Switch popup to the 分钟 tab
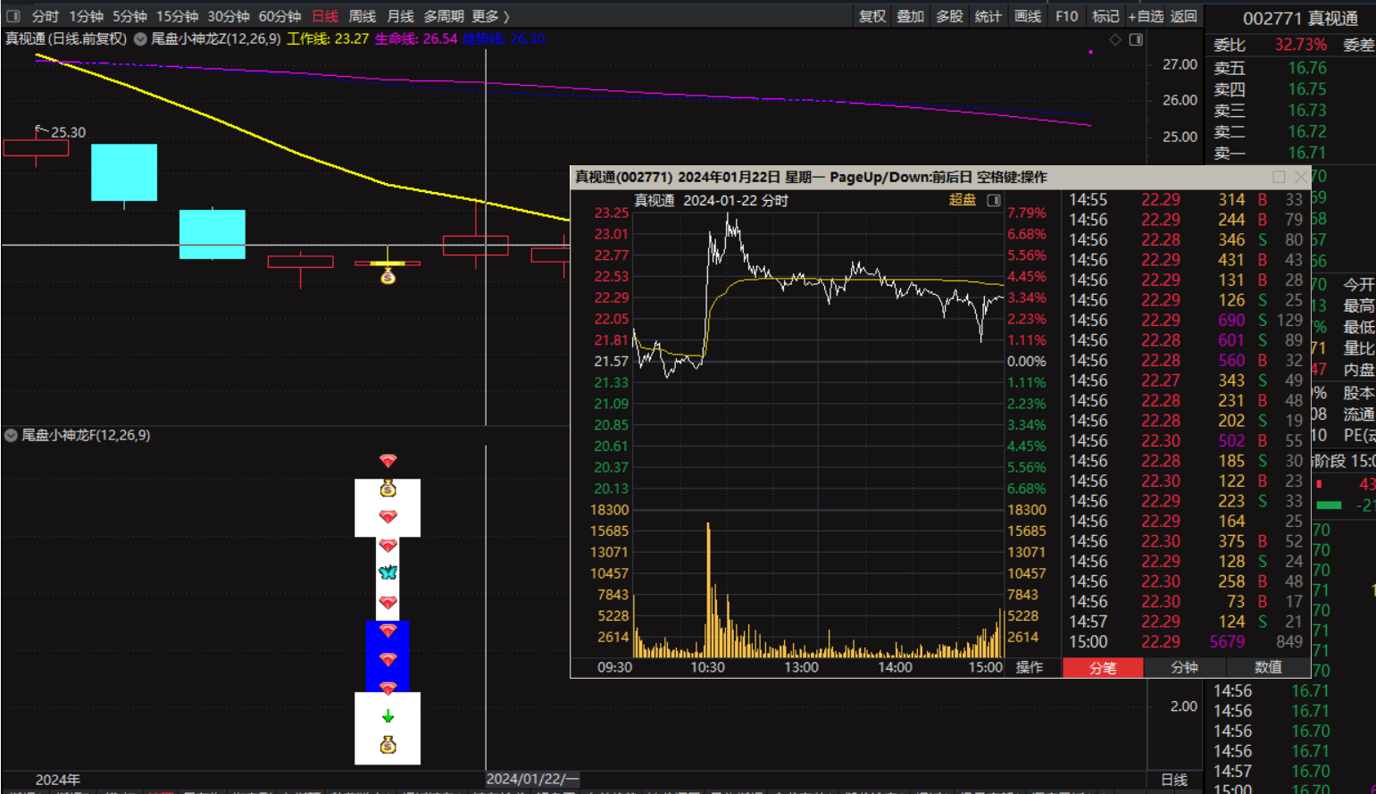The width and height of the screenshot is (1376, 794). coord(1184,667)
